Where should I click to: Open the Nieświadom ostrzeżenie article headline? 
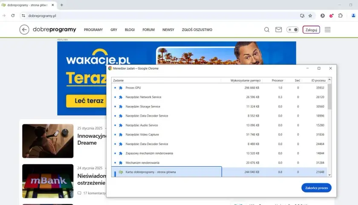coord(92,179)
